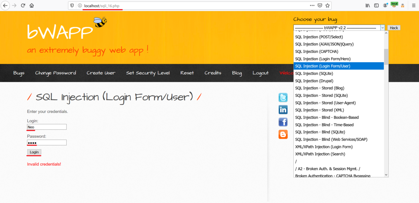Click the shield tracking protection icon

(72, 6)
